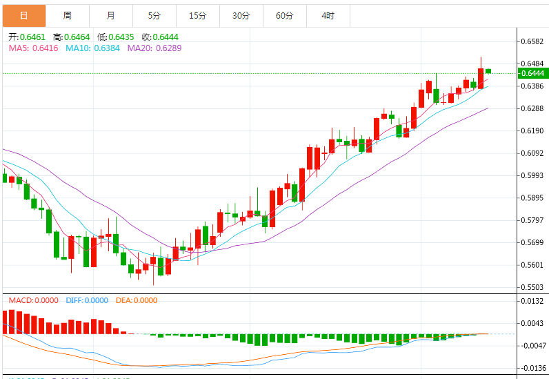Click the 0.5601 price axis label

pos(532,265)
